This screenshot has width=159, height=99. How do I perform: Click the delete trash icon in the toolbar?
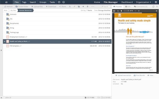pos(87,7)
